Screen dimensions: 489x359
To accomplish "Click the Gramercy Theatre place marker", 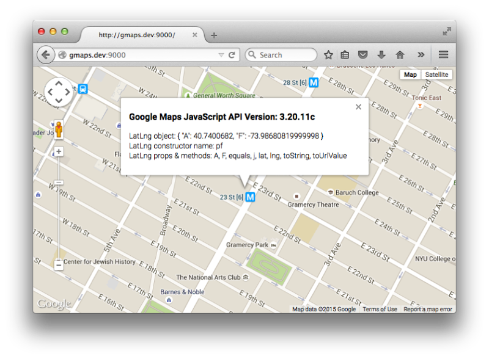I will 296,197.
